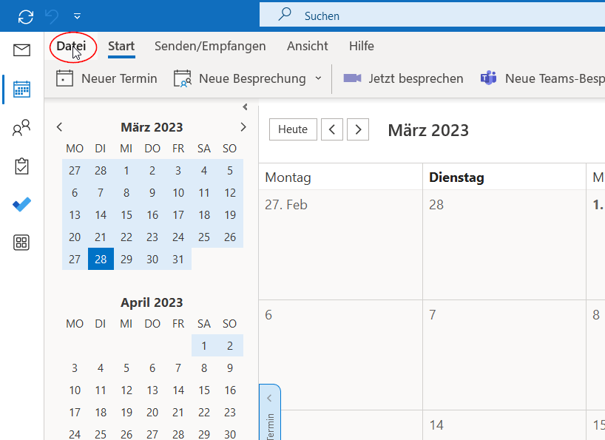
Task: Open the Neue Besprechung dropdown arrow
Action: click(318, 78)
